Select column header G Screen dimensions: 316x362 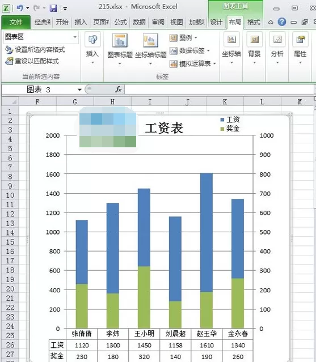tap(75, 101)
